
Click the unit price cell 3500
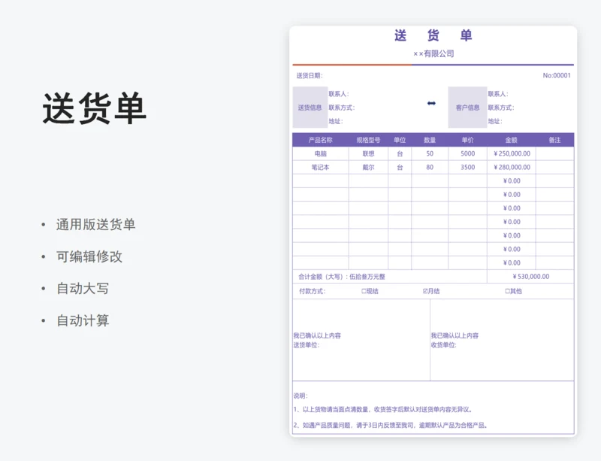tap(467, 168)
